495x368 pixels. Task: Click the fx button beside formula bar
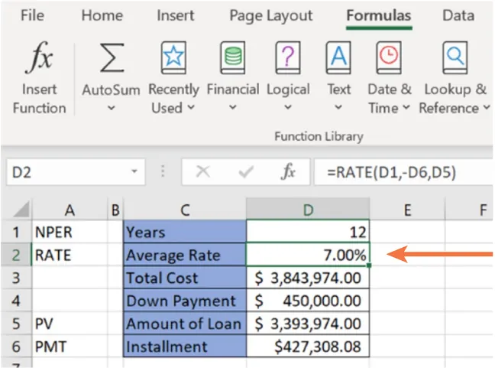click(288, 172)
